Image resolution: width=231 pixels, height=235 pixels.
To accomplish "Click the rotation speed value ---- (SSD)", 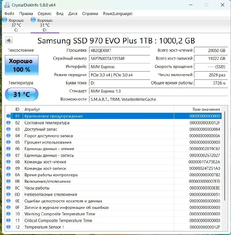I will [211, 67].
